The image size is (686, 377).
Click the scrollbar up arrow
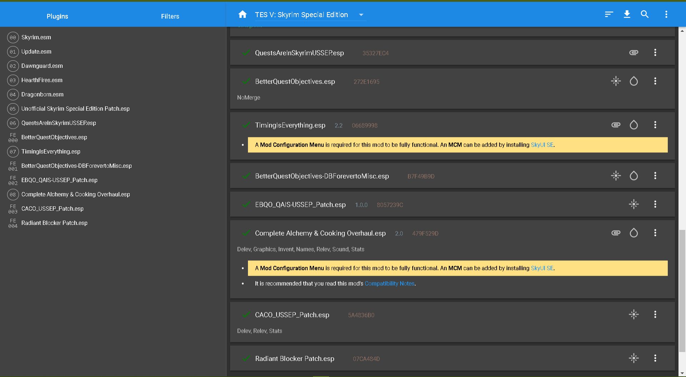tap(682, 31)
